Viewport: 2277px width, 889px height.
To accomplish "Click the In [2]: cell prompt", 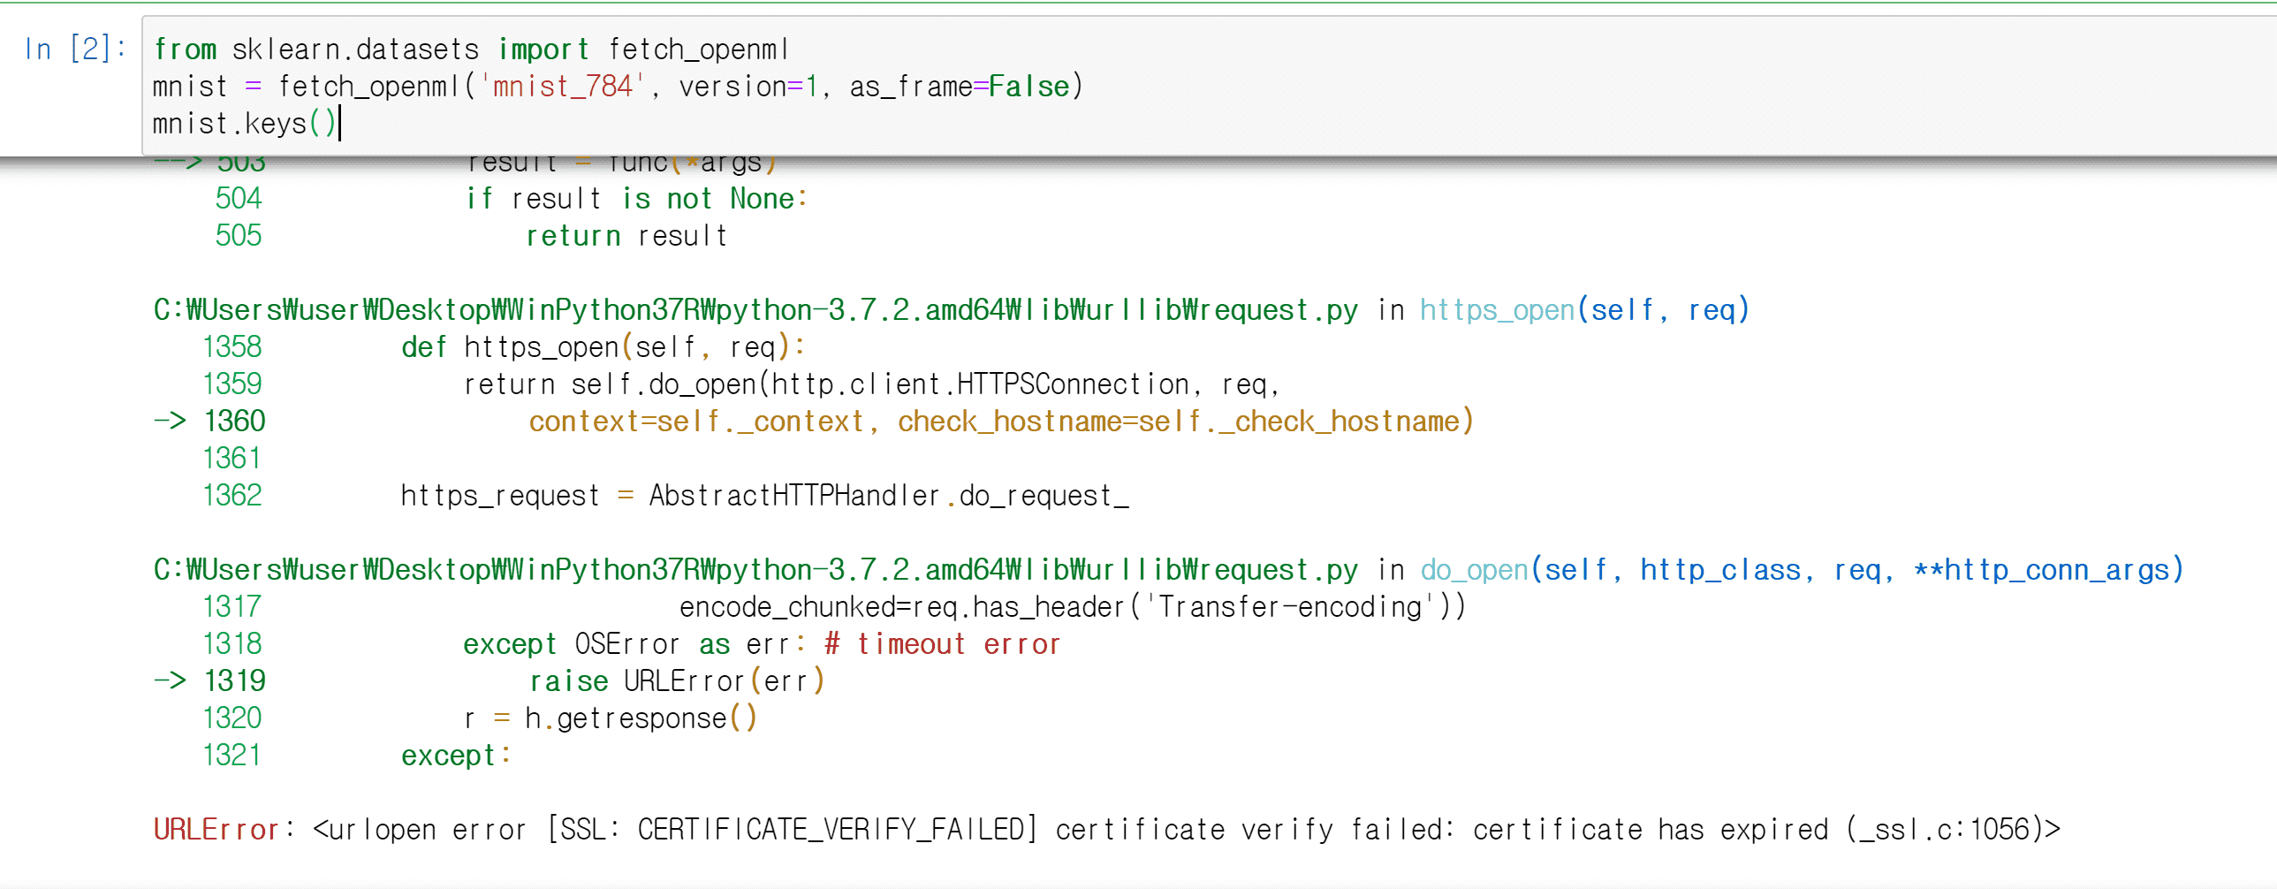I will pyautogui.click(x=75, y=49).
